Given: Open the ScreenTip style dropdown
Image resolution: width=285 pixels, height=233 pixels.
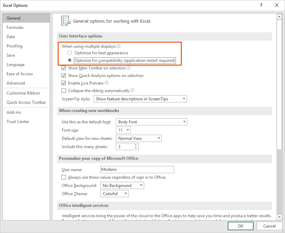Looking at the screenshot, I should [x=140, y=99].
